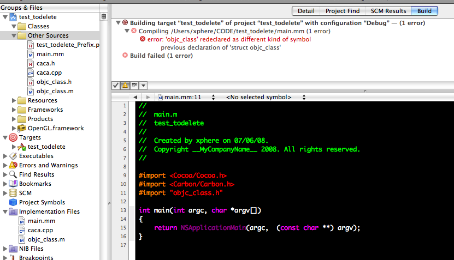Collapse the Building target result row
The height and width of the screenshot is (260, 454).
coord(118,22)
